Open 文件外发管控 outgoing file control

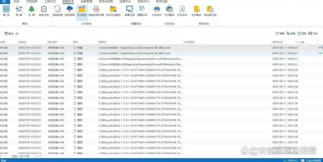113,11
